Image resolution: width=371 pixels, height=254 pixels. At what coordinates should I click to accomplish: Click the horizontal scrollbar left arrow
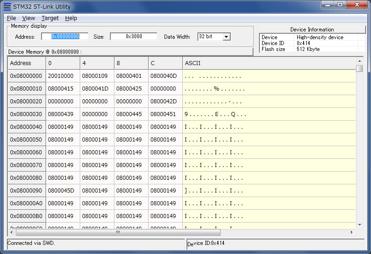coord(11,232)
